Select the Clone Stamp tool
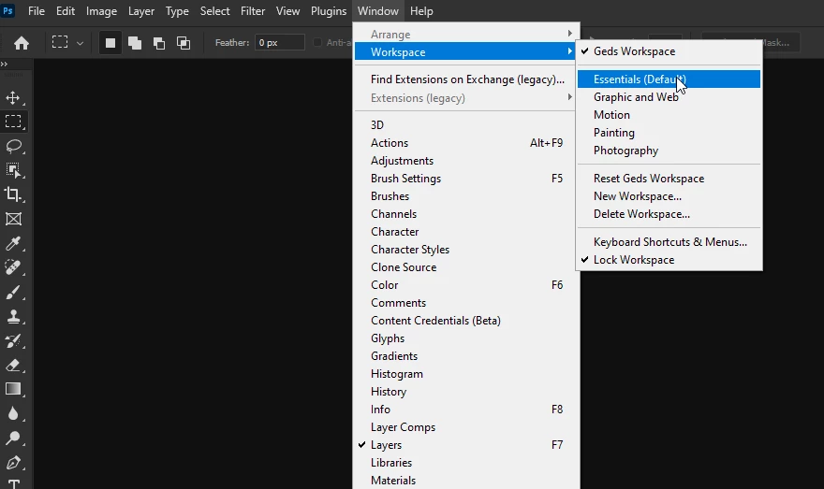This screenshot has height=489, width=824. pos(13,316)
